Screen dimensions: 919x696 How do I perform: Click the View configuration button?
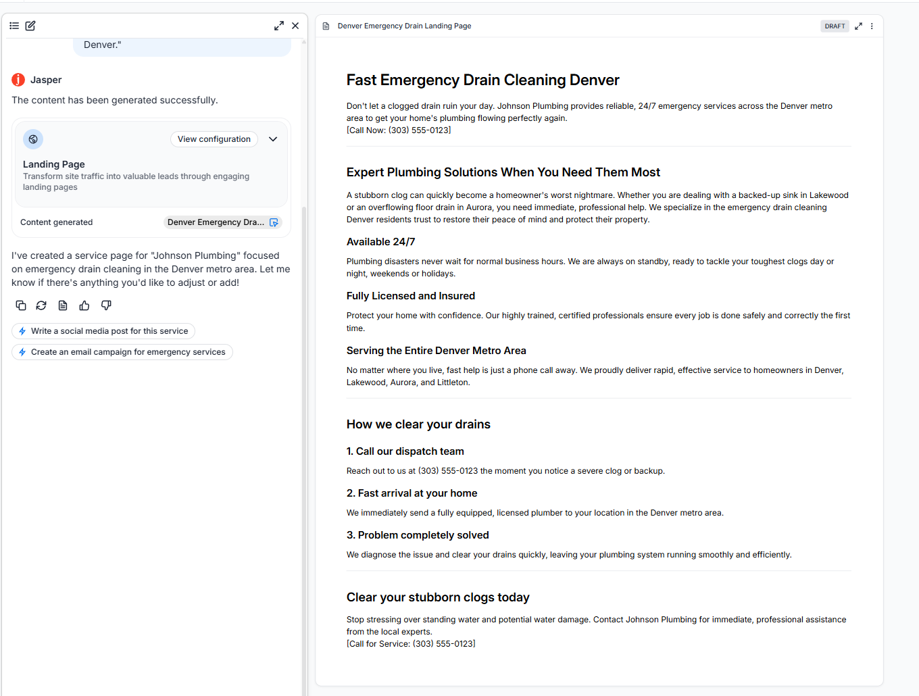214,139
